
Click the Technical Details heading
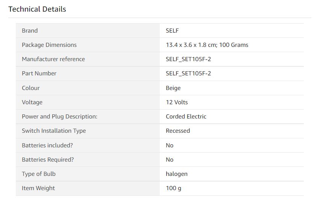pos(37,9)
